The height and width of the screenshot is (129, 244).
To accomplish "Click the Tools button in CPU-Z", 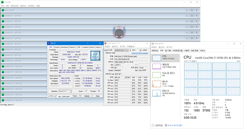I will (x=75, y=96).
